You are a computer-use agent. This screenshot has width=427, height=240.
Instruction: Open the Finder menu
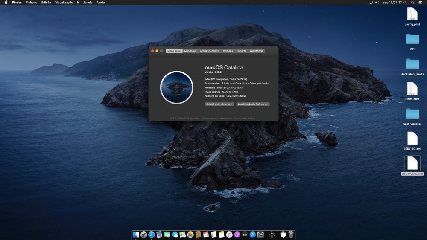pyautogui.click(x=17, y=3)
